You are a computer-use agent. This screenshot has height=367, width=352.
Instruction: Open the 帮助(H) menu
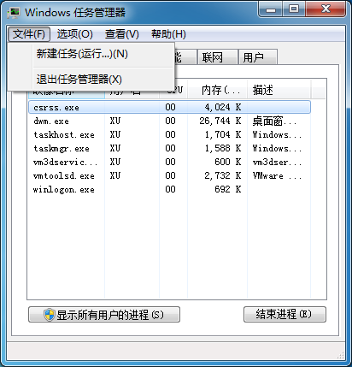pos(168,34)
